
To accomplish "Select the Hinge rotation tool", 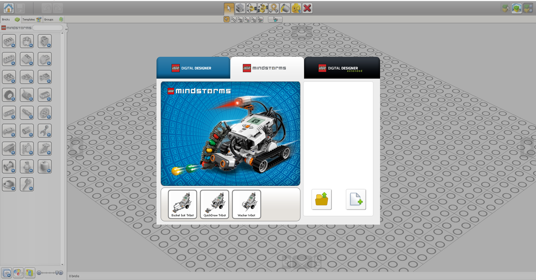I will [251, 8].
